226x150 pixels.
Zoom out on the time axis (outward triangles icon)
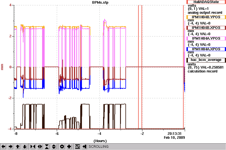(40, 147)
